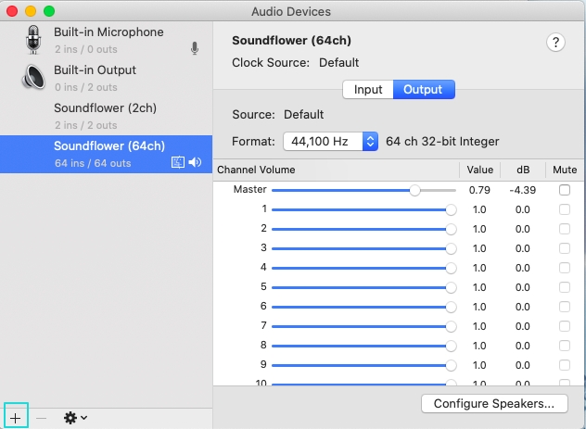Click the 'Clock Source:' label
The height and width of the screenshot is (429, 586).
pos(271,63)
